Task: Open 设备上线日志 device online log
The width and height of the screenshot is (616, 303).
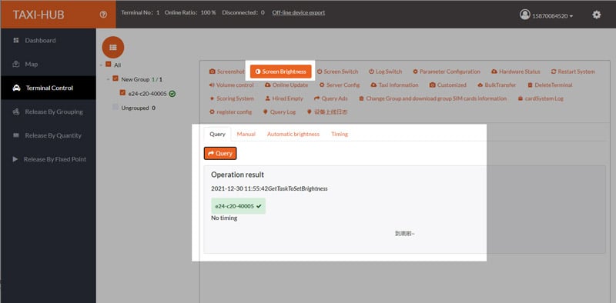Action: click(x=327, y=112)
